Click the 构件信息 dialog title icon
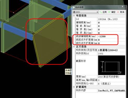 73,7
